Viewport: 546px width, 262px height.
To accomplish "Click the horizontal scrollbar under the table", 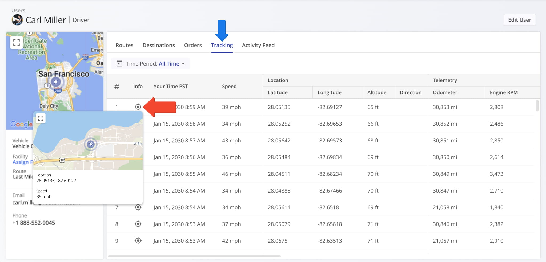I will [x=194, y=256].
